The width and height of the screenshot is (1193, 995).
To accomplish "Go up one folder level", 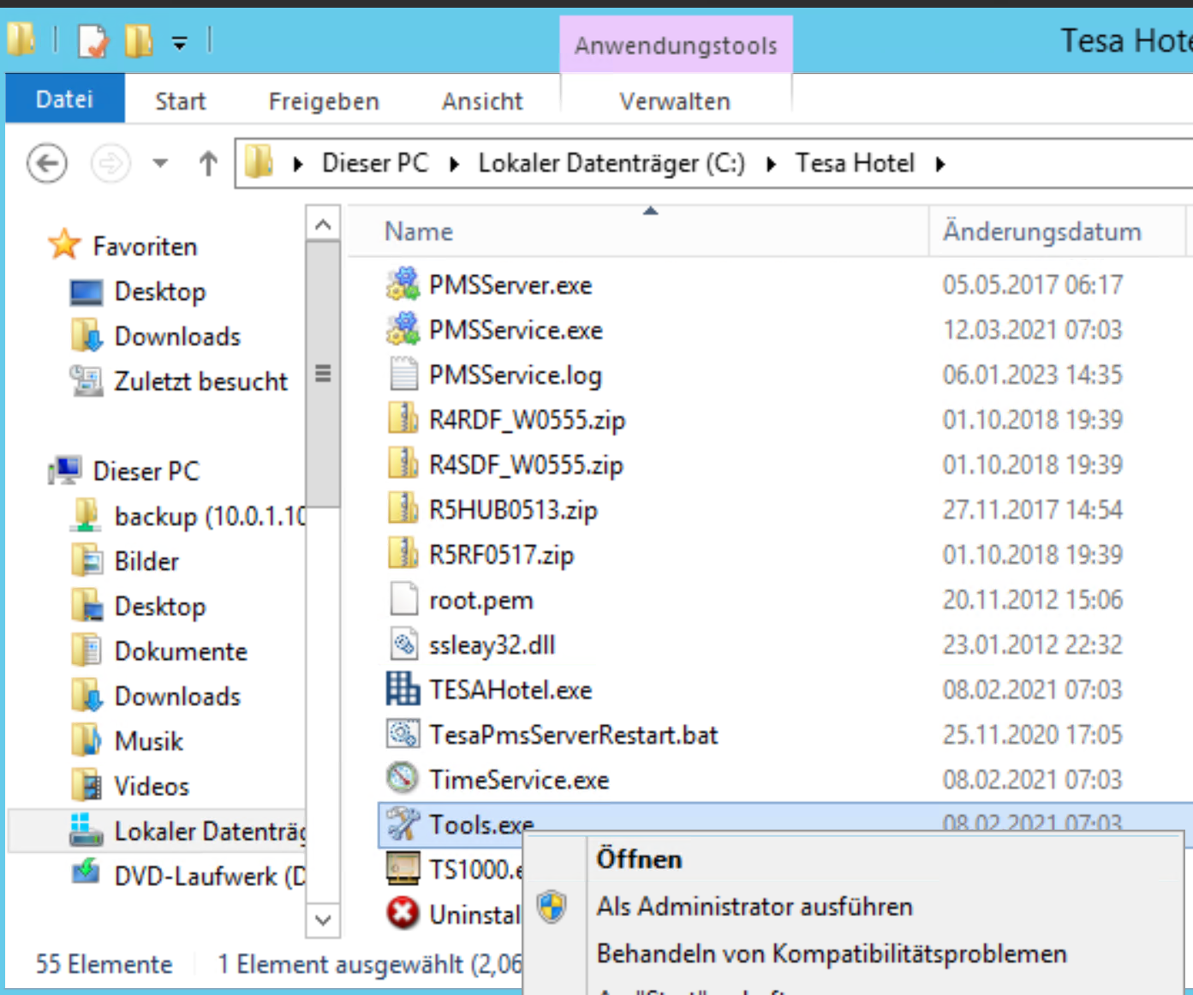I will (x=207, y=163).
